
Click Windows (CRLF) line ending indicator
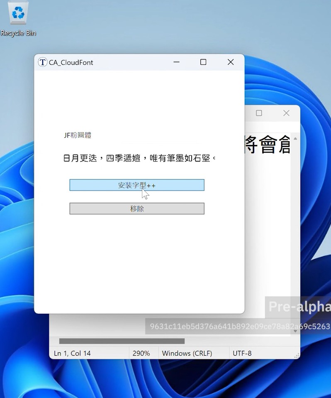click(187, 353)
